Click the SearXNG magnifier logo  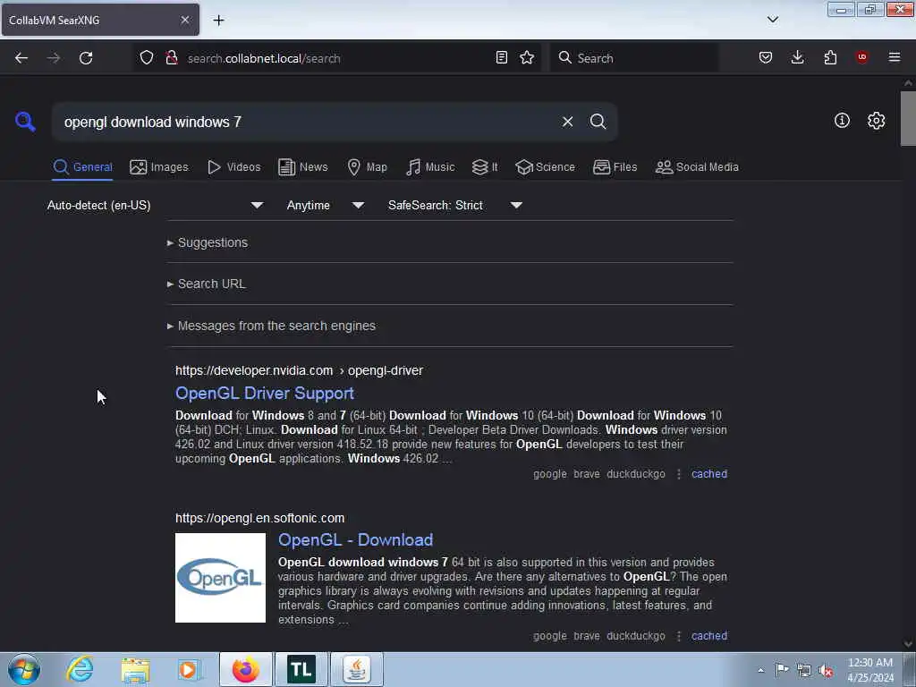click(x=25, y=122)
